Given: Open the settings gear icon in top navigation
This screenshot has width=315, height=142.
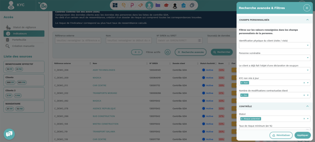Looking at the screenshot, I should coord(192,5).
